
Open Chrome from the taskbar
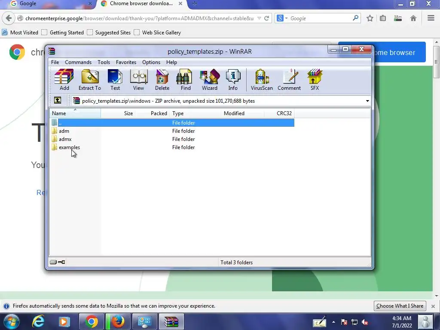91,321
